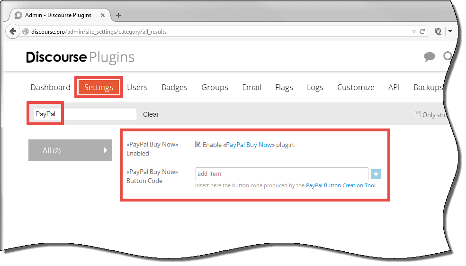Screen dimensions: 466x266
Task: Click Clear to reset the filter
Action: tap(151, 114)
